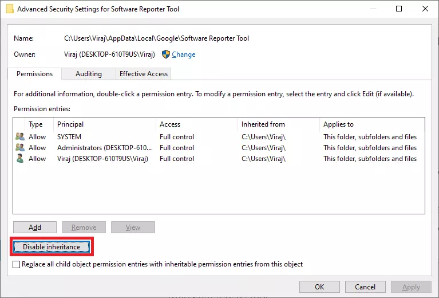Viewport: 439px width, 298px height.
Task: Select the SYSTEM principal entry
Action: click(x=69, y=137)
